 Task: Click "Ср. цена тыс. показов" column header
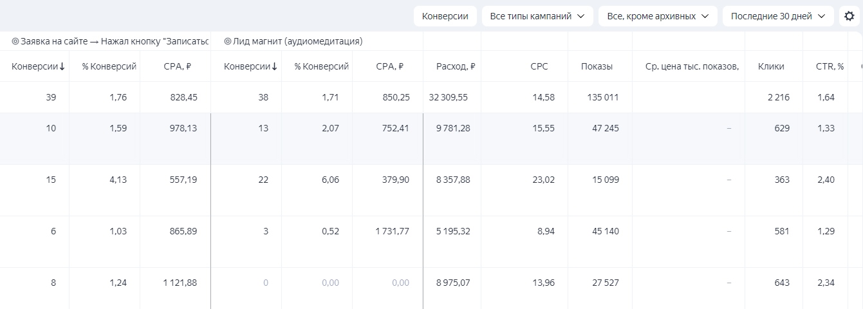point(692,66)
